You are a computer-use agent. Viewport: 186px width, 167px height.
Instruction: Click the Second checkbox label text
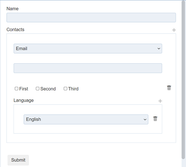(x=48, y=89)
